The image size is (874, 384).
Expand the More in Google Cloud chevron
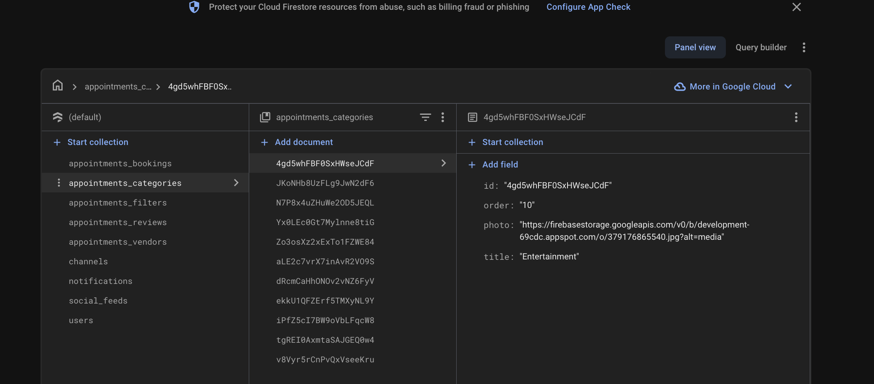[788, 87]
